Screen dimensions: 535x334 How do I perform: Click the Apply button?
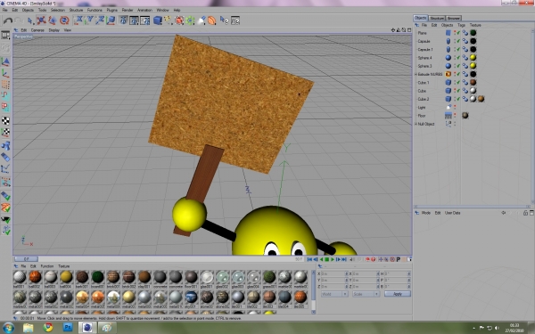point(398,294)
